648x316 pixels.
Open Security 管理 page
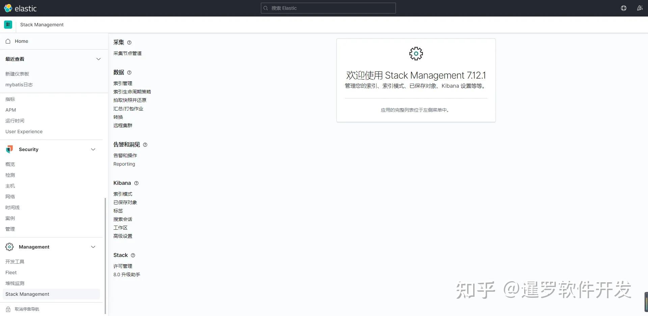(10, 229)
